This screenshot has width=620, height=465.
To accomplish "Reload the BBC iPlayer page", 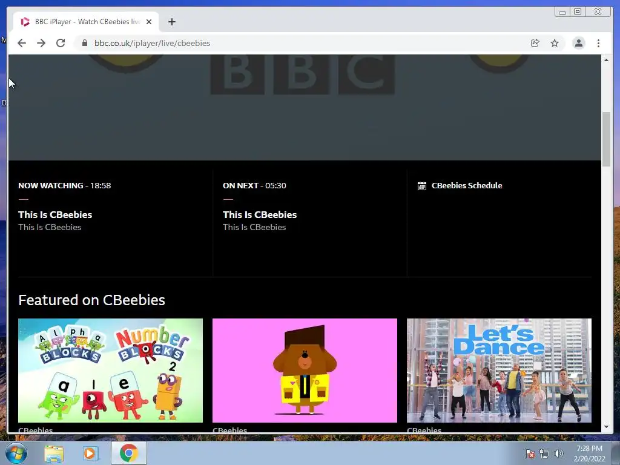I will (61, 43).
